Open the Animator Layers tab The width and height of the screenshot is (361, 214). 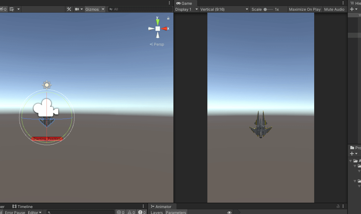pos(157,212)
